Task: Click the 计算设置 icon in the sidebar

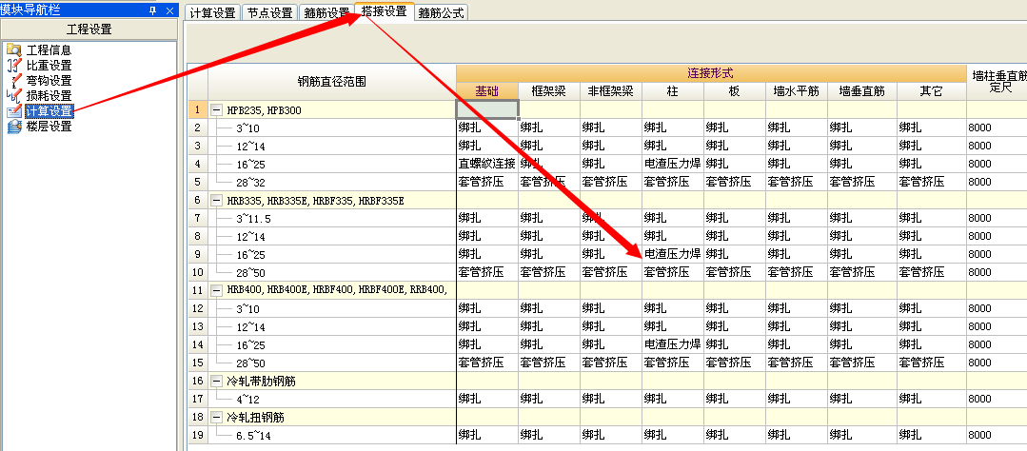Action: (13, 111)
